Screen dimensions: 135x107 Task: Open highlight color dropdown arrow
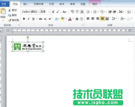point(66,19)
